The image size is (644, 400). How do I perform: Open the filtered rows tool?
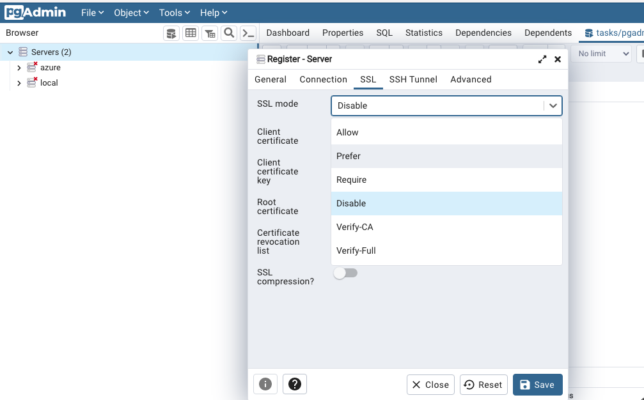tap(210, 33)
